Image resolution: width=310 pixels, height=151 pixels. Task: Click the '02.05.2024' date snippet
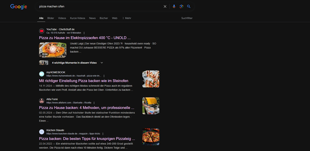pos(45,113)
